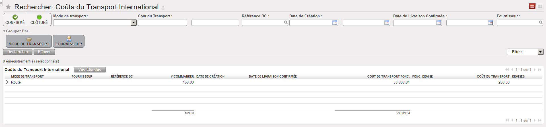
Task: Go to first page in lower pager
Action: pyautogui.click(x=507, y=120)
